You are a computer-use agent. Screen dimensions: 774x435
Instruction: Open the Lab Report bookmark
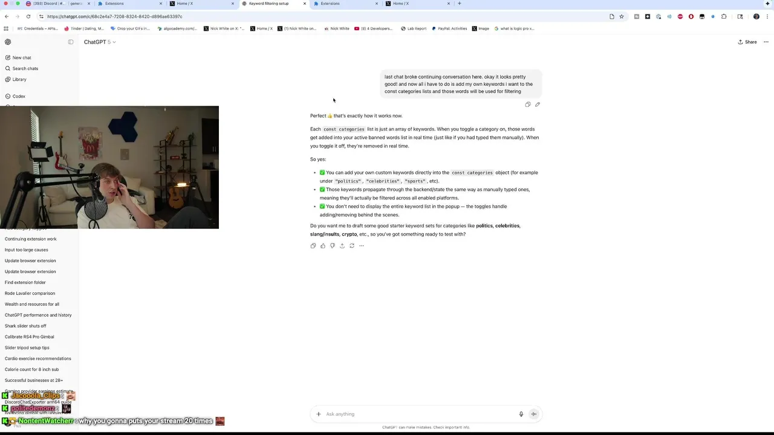pos(414,28)
